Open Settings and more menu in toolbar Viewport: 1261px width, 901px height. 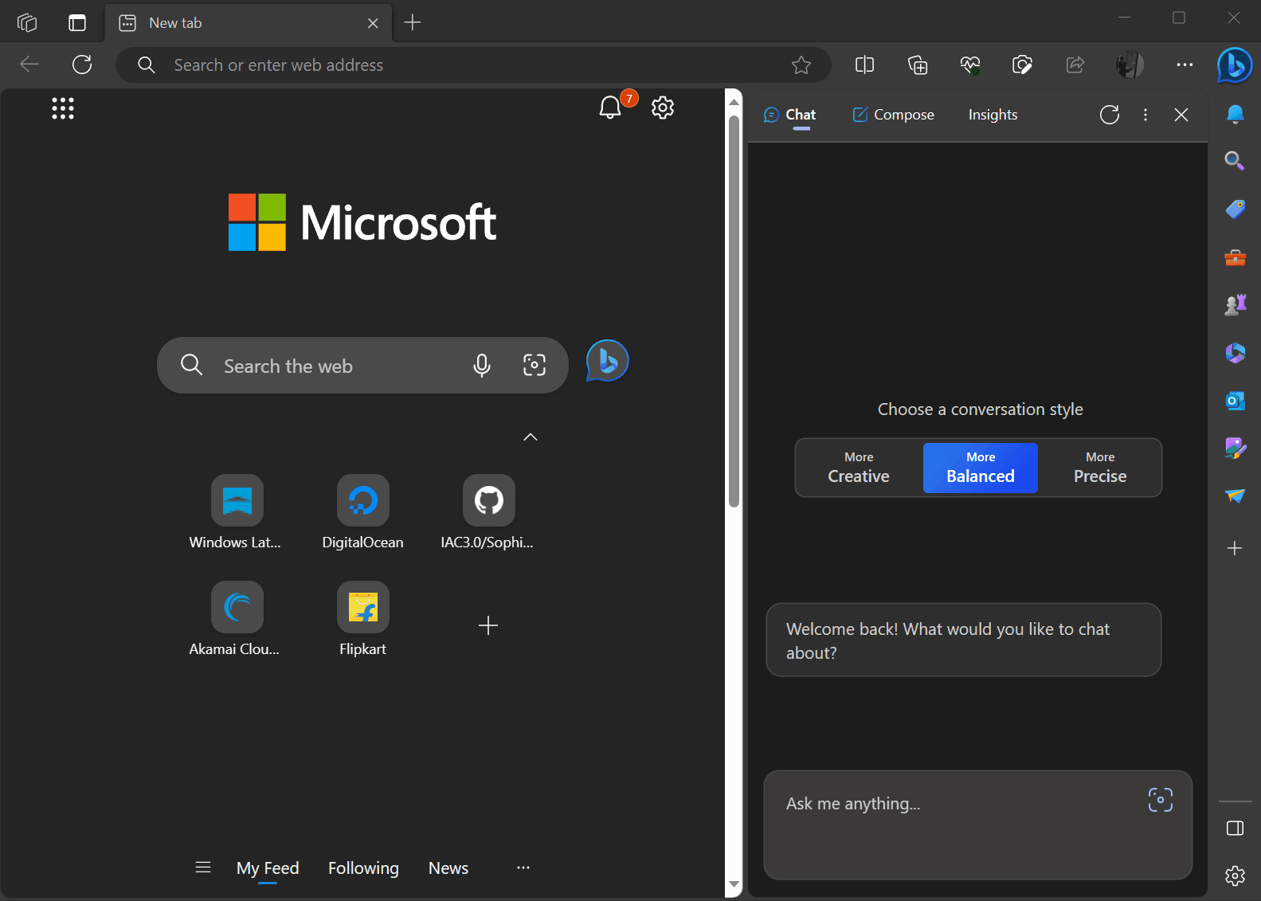point(1185,65)
